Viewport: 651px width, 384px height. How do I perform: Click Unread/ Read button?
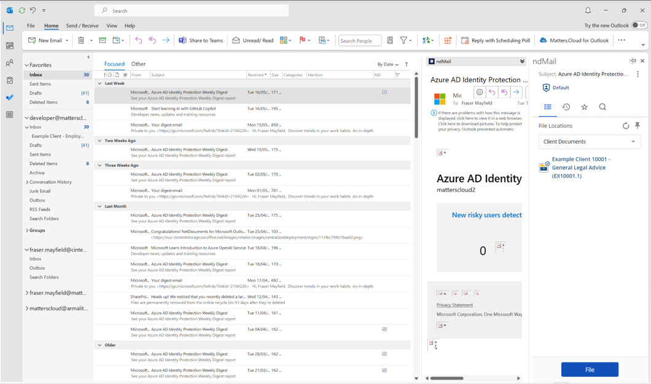pos(253,41)
